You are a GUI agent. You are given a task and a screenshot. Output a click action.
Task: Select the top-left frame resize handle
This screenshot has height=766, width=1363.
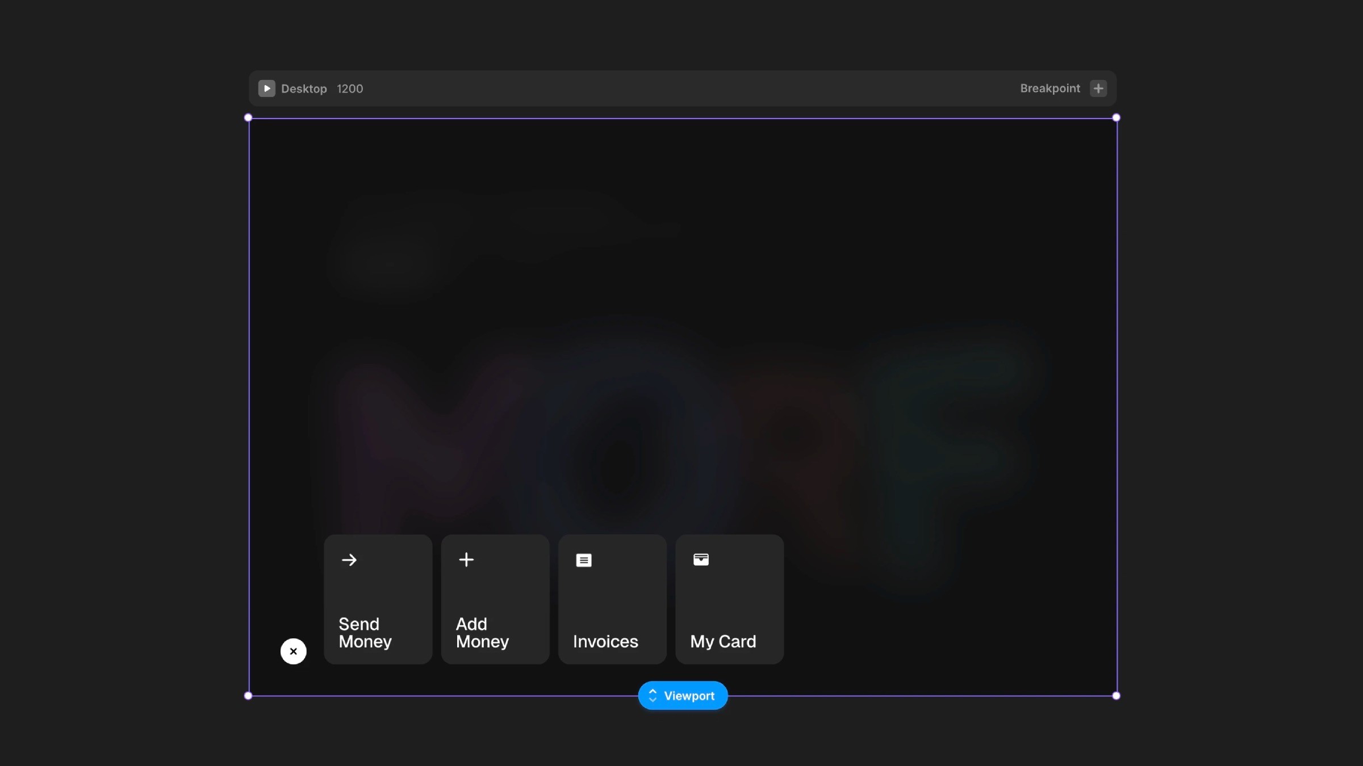248,118
